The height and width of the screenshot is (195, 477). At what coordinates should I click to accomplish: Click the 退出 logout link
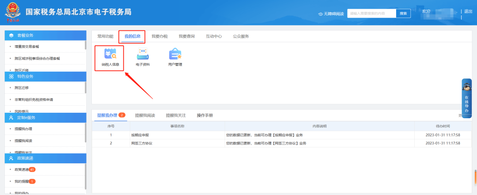tap(468, 11)
